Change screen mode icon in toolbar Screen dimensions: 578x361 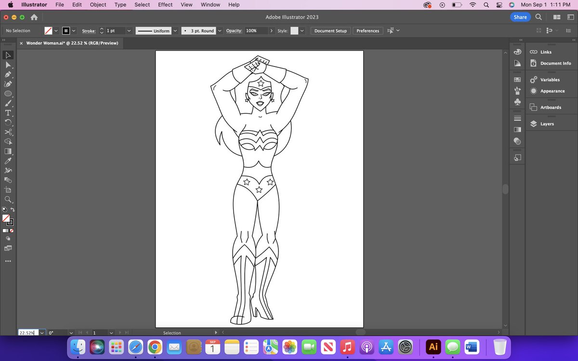[8, 248]
